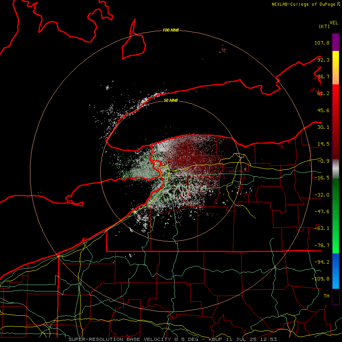Select the 61.2 scale value
The height and width of the screenshot is (342, 342).
pyautogui.click(x=323, y=93)
